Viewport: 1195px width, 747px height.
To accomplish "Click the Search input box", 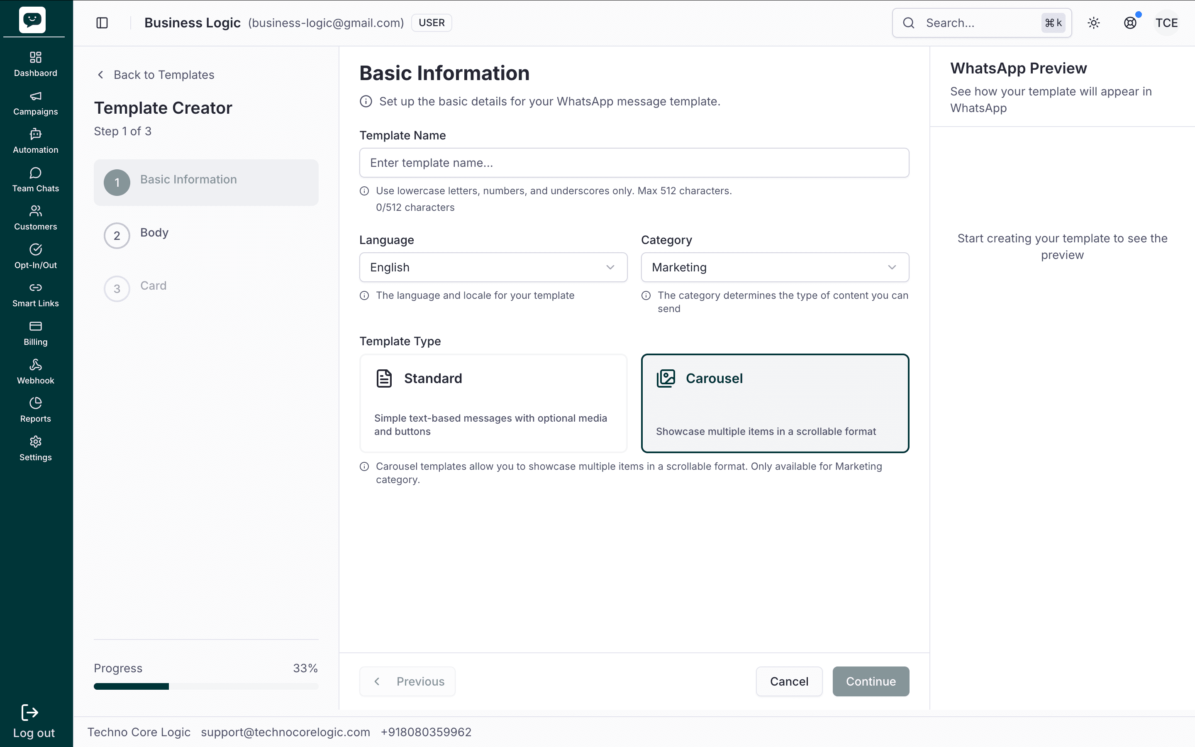I will click(x=982, y=23).
